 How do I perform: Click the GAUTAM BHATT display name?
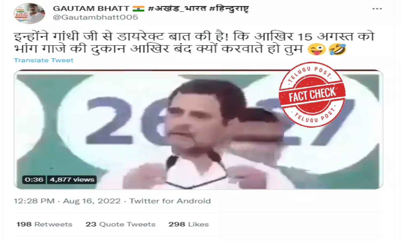[x=91, y=9]
